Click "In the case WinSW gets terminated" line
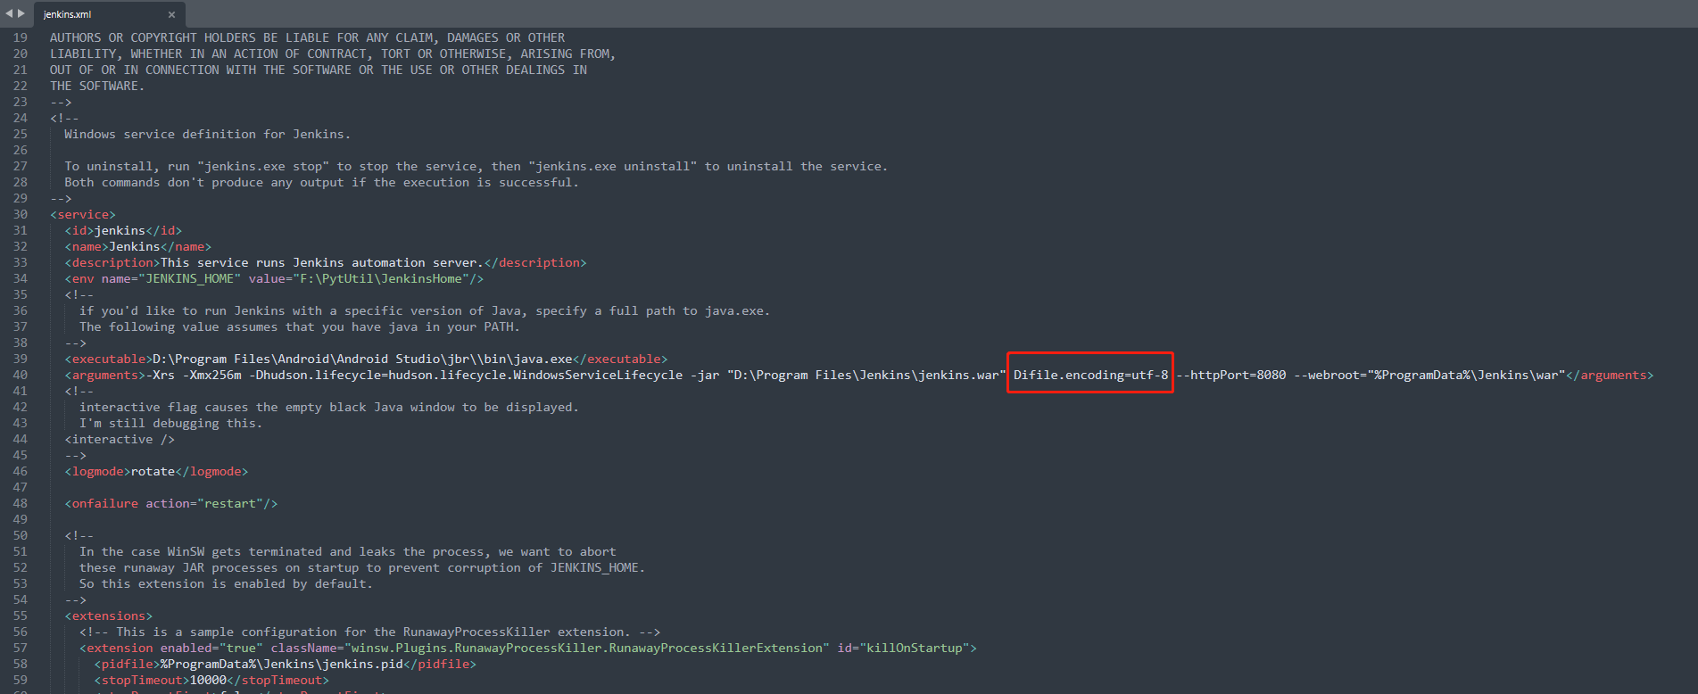 point(348,551)
